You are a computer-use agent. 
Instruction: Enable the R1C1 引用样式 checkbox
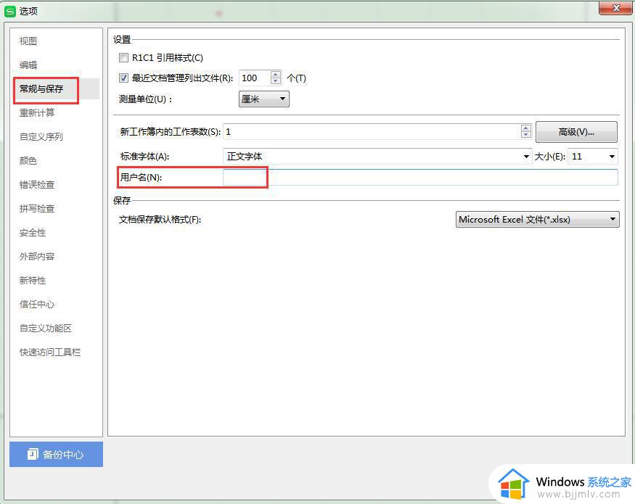pyautogui.click(x=123, y=57)
